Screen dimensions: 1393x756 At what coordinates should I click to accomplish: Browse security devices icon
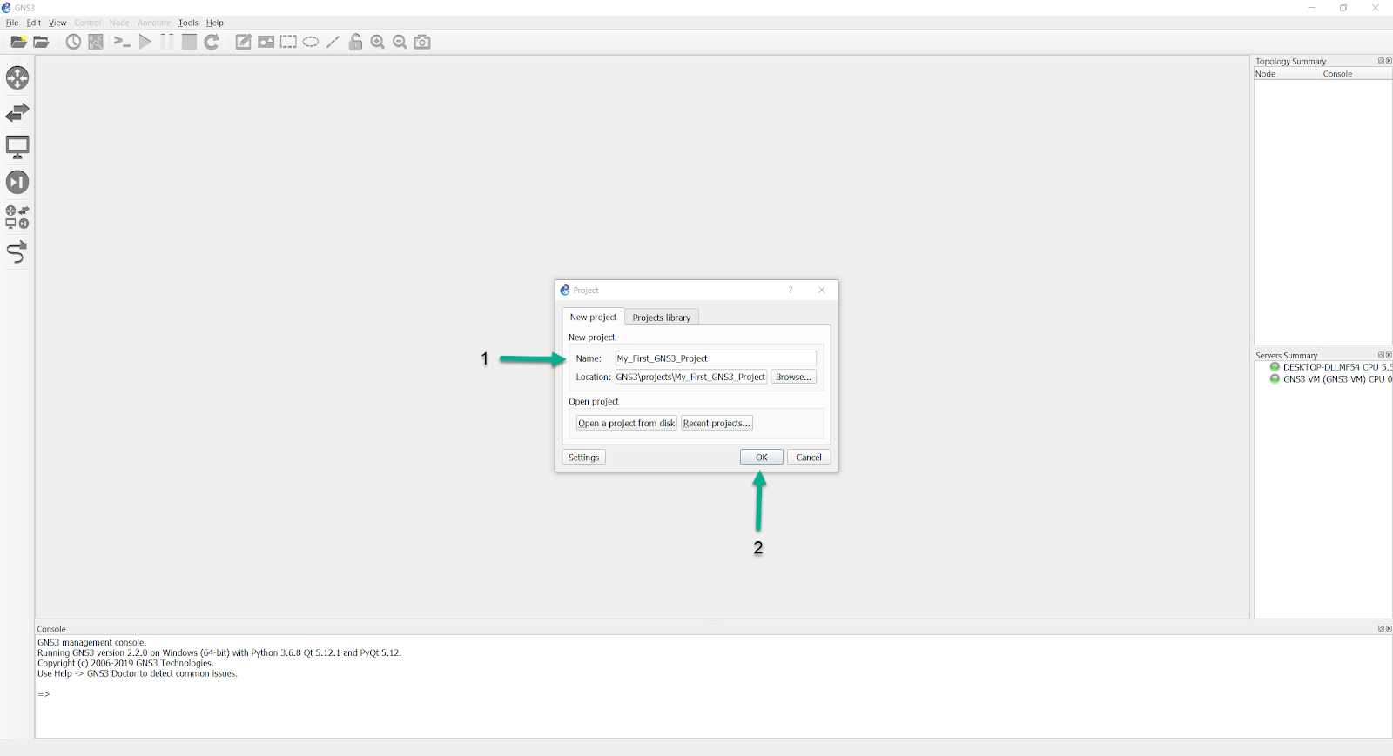tap(17, 182)
